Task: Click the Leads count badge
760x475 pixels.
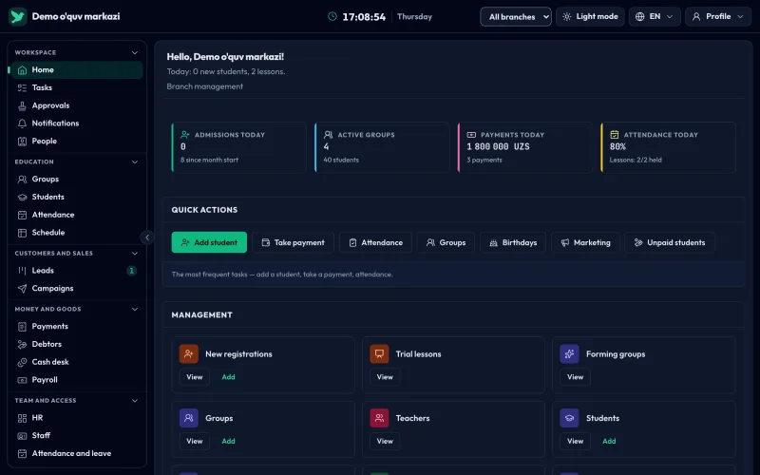Action: (x=131, y=271)
